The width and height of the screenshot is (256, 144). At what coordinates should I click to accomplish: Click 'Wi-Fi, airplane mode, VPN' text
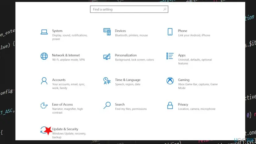tap(68, 60)
